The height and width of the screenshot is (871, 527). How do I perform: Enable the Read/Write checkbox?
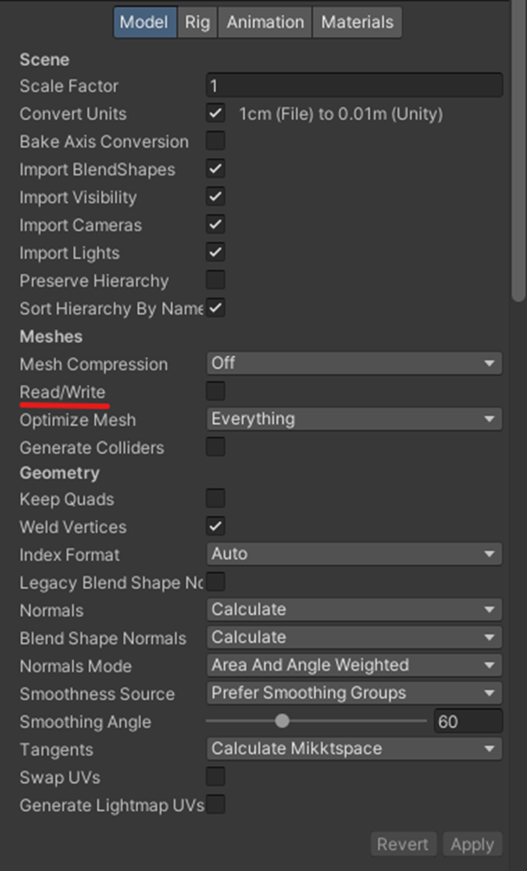tap(215, 391)
